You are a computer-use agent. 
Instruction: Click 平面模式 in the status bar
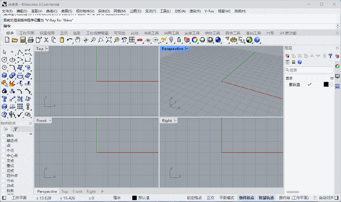click(227, 198)
